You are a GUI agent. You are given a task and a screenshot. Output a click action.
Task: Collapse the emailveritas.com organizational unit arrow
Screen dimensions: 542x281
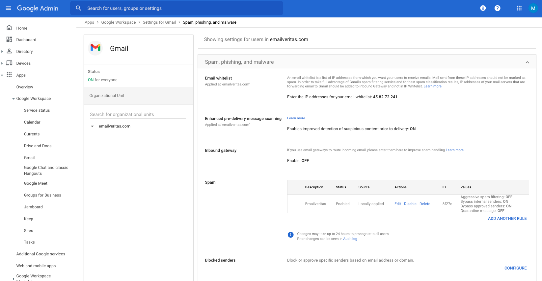click(x=92, y=126)
